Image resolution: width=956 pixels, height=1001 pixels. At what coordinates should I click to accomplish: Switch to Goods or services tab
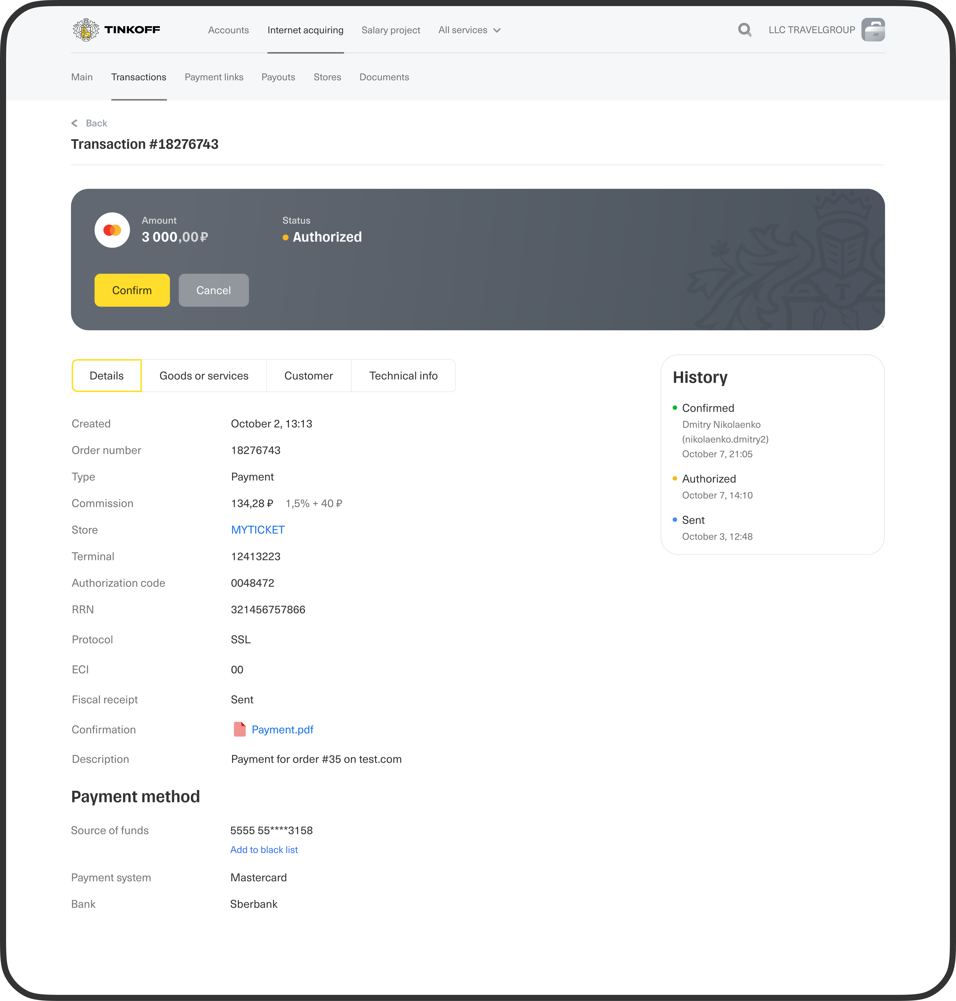204,376
